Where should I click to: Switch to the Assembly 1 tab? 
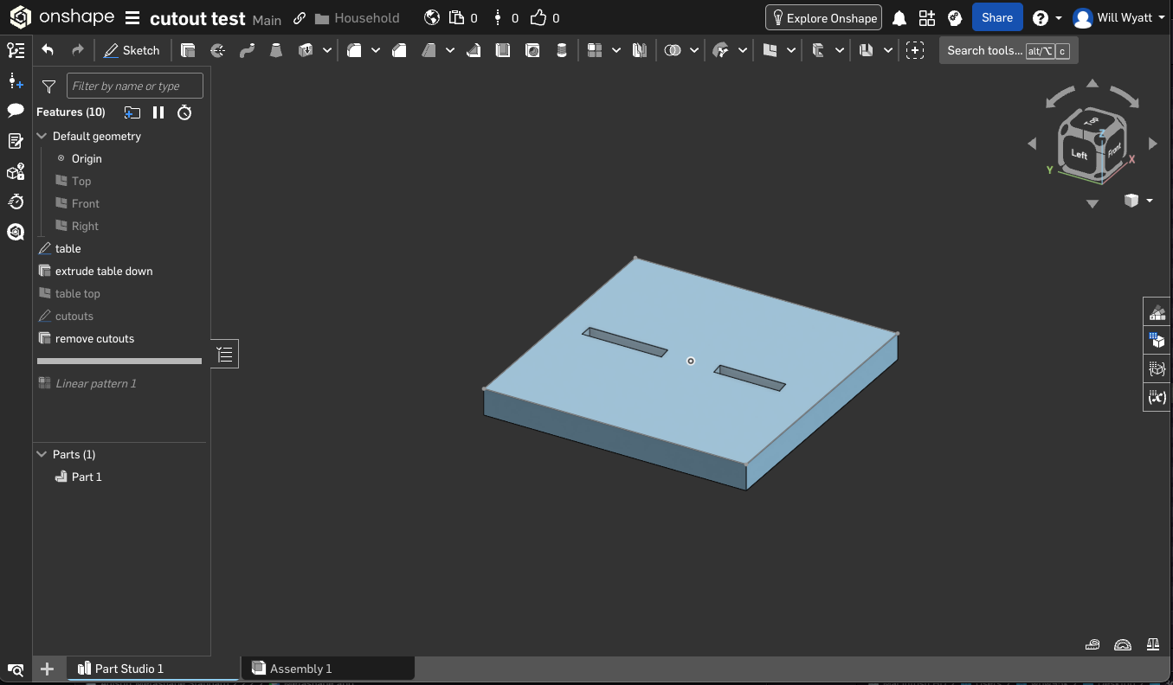coord(300,669)
